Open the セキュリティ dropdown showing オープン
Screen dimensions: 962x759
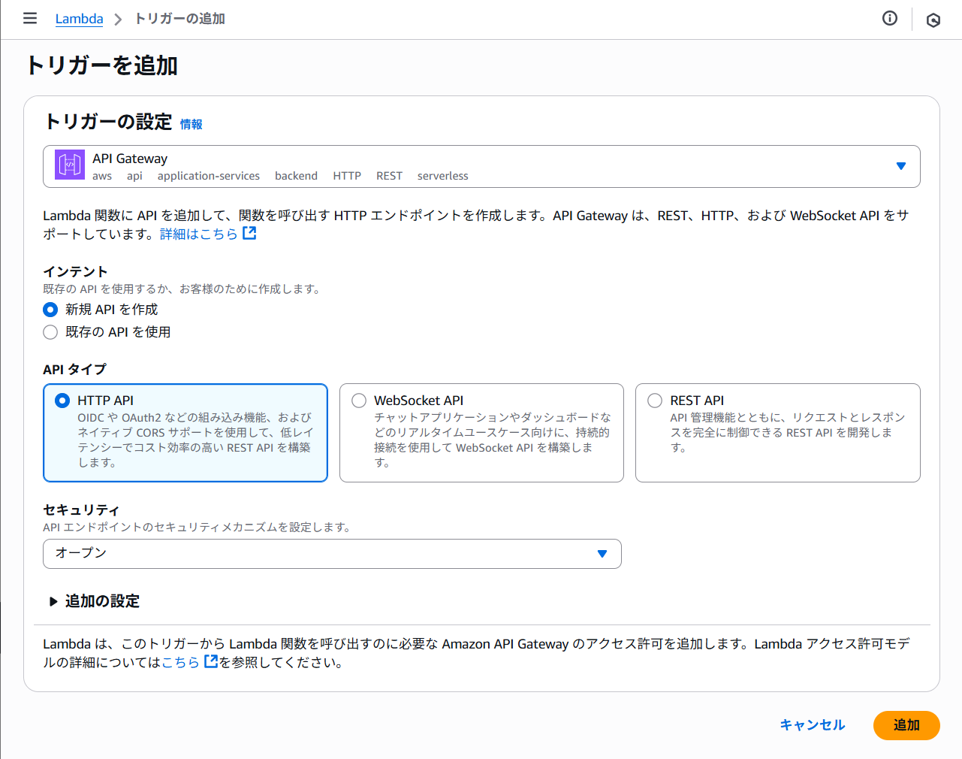(331, 554)
